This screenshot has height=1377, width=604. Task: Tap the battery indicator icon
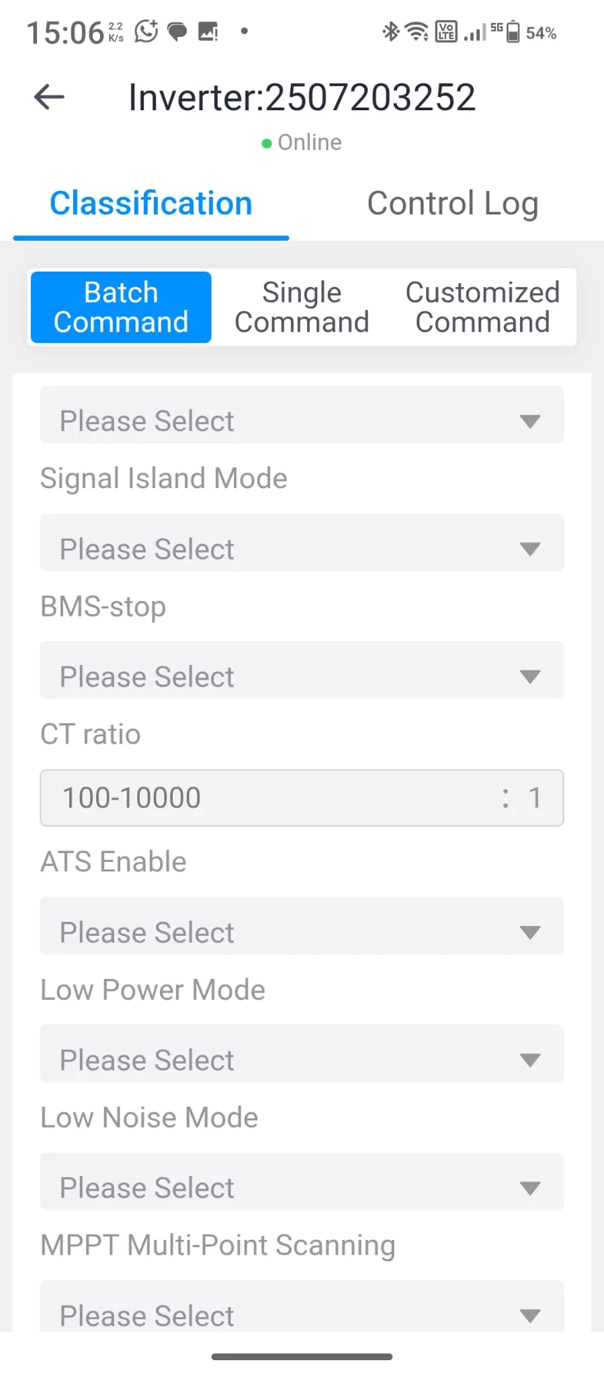(513, 32)
